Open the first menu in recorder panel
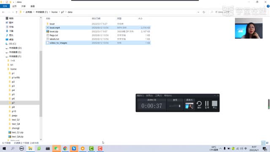 pos(140,95)
